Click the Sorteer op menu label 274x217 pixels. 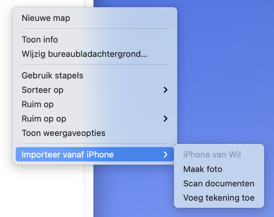(x=43, y=90)
